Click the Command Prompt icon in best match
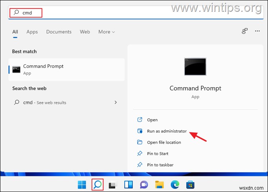This screenshot has width=268, height=192. [x=17, y=69]
